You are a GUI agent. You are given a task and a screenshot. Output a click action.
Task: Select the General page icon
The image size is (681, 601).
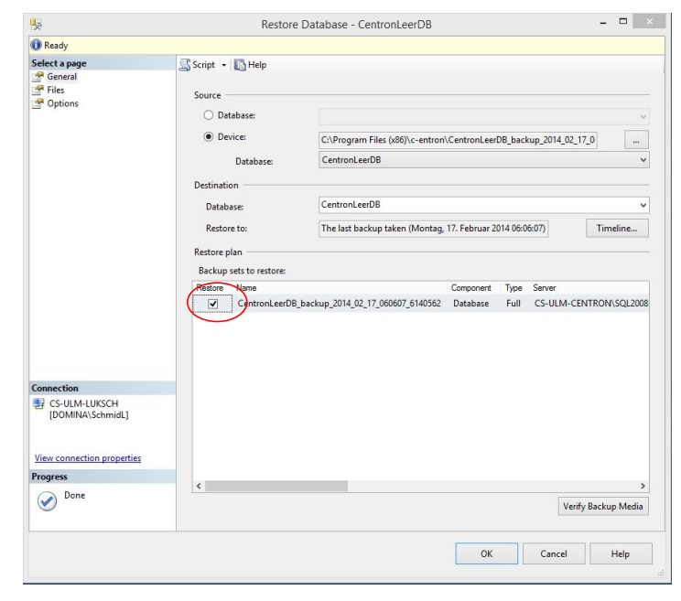click(38, 77)
